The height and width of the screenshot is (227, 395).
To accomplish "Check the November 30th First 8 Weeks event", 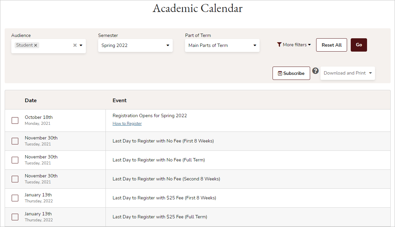I will 15,141.
